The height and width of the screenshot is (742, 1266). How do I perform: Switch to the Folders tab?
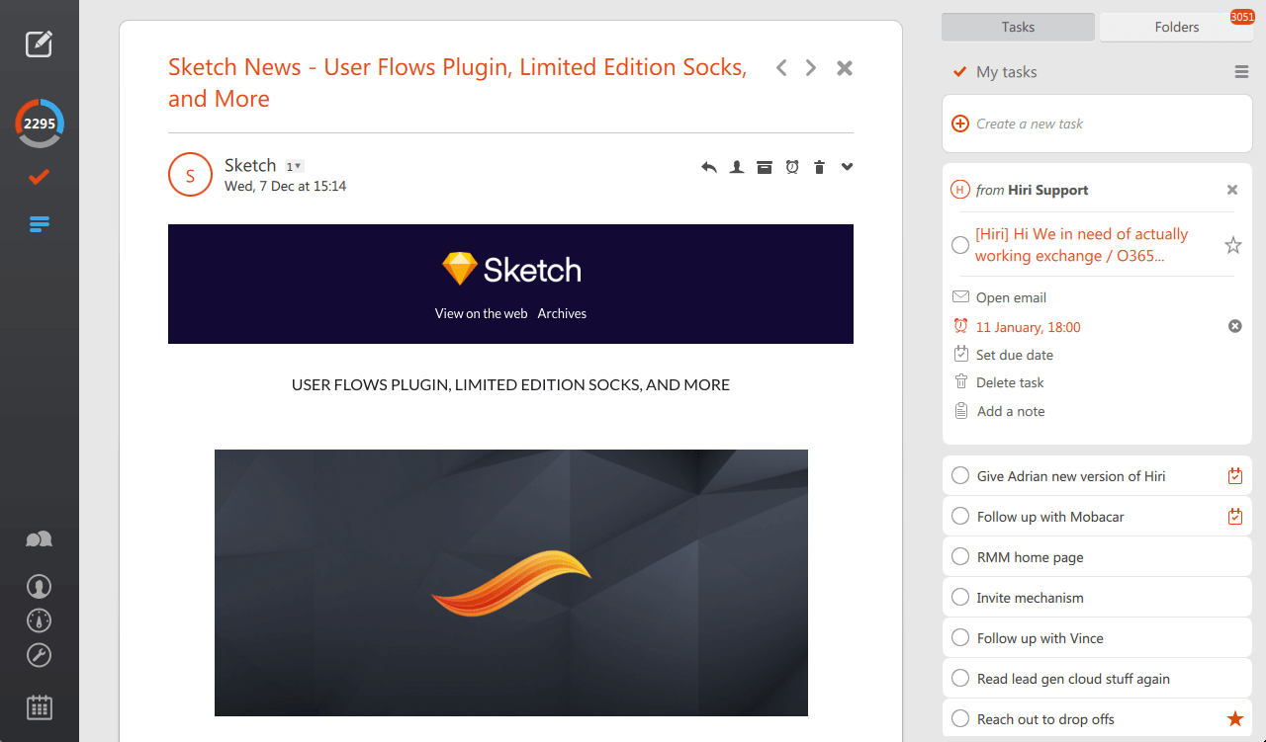click(x=1177, y=27)
